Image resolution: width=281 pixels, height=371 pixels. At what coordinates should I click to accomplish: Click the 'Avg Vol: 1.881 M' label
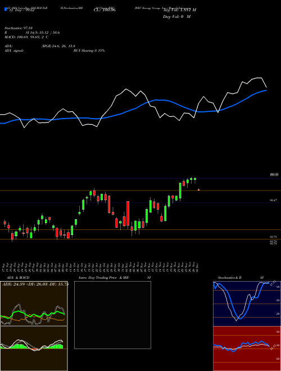tap(179, 10)
